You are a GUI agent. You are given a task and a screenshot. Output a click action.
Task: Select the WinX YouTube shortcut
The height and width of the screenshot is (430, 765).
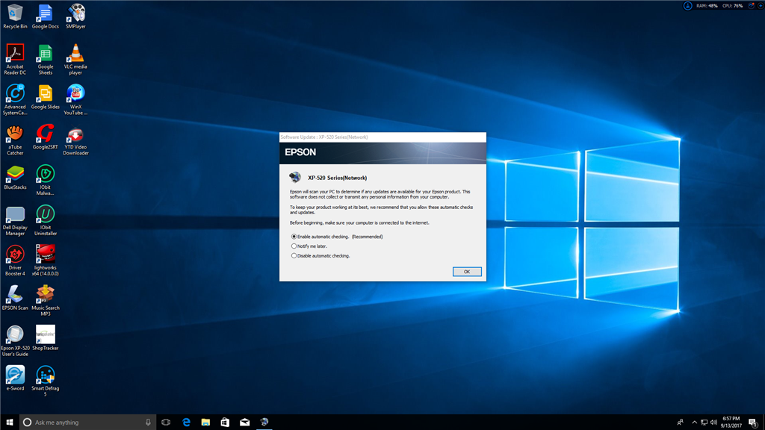pyautogui.click(x=75, y=99)
